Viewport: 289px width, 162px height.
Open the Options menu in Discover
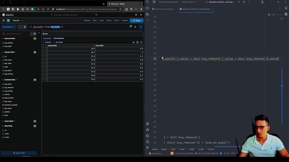click(x=87, y=21)
